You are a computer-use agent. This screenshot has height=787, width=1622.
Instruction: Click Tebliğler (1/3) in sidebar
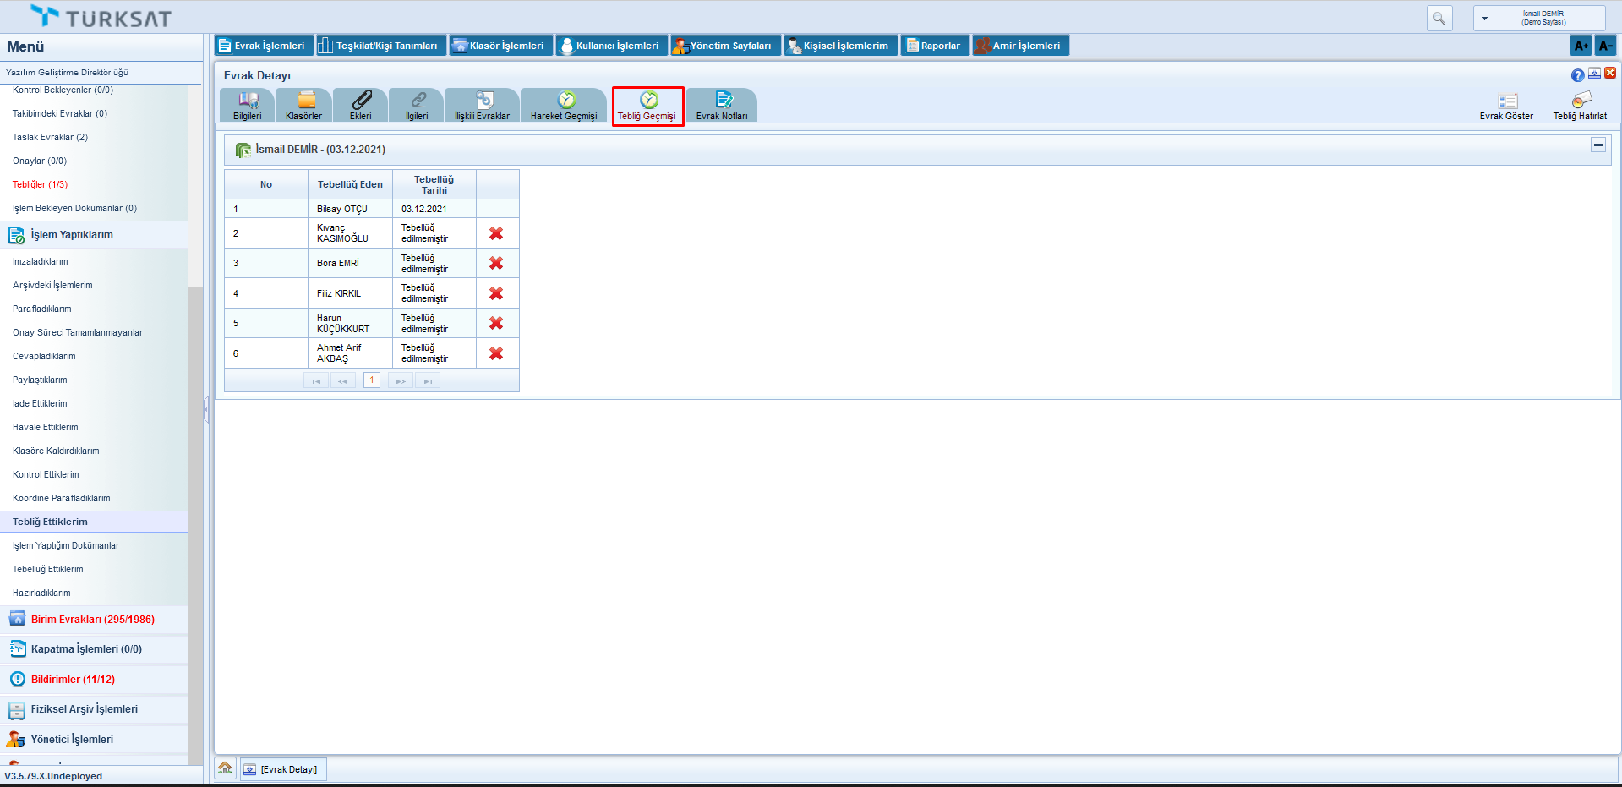(40, 184)
